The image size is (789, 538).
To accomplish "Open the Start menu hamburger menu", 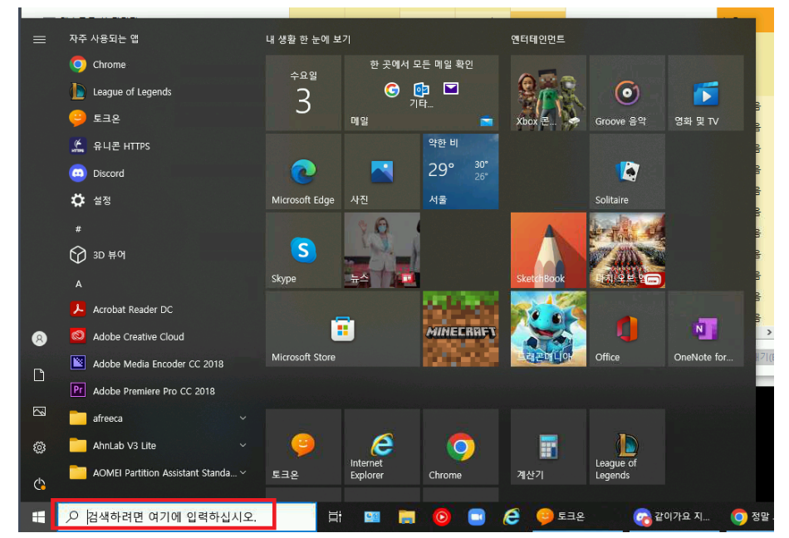I will [39, 39].
